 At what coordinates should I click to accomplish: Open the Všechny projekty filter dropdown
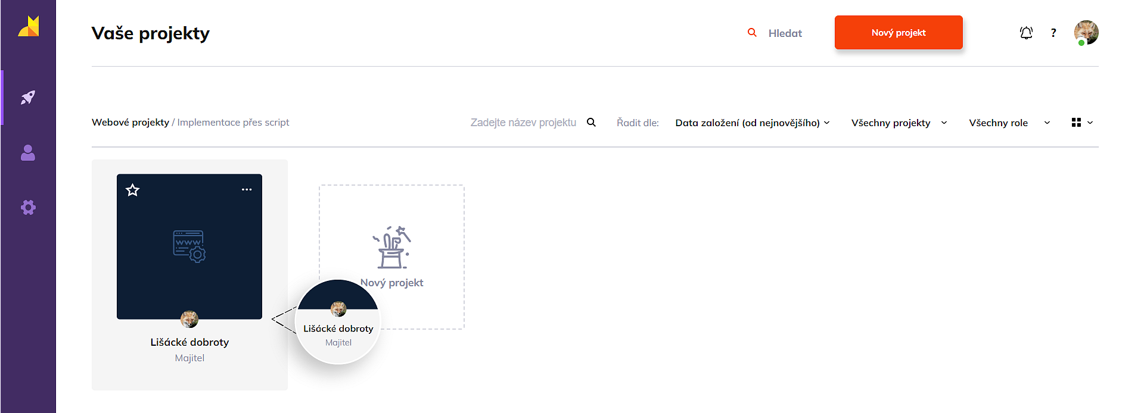[899, 123]
